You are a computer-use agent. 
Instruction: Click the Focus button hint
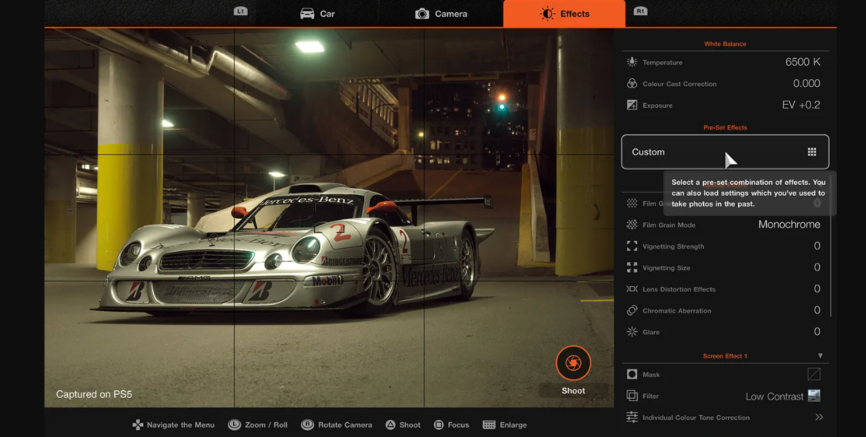451,425
